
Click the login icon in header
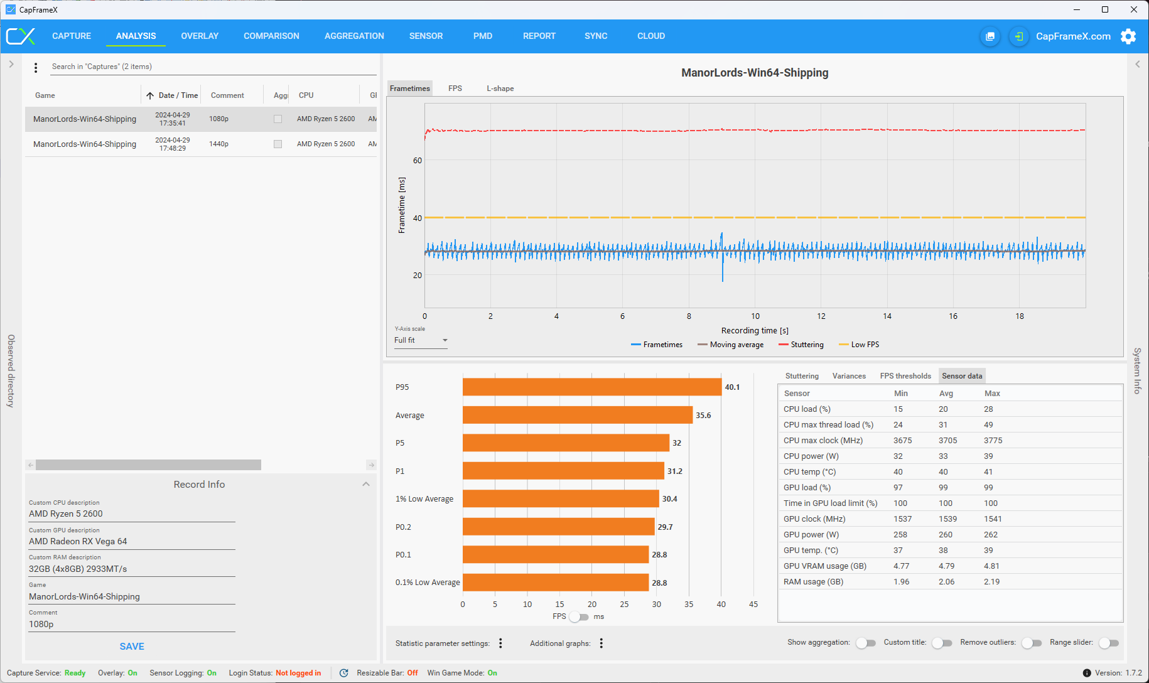[1019, 36]
